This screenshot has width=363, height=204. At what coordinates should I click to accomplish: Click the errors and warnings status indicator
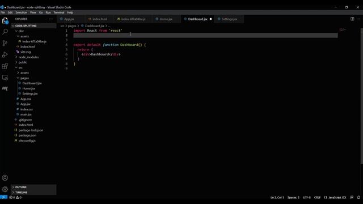pos(15,197)
